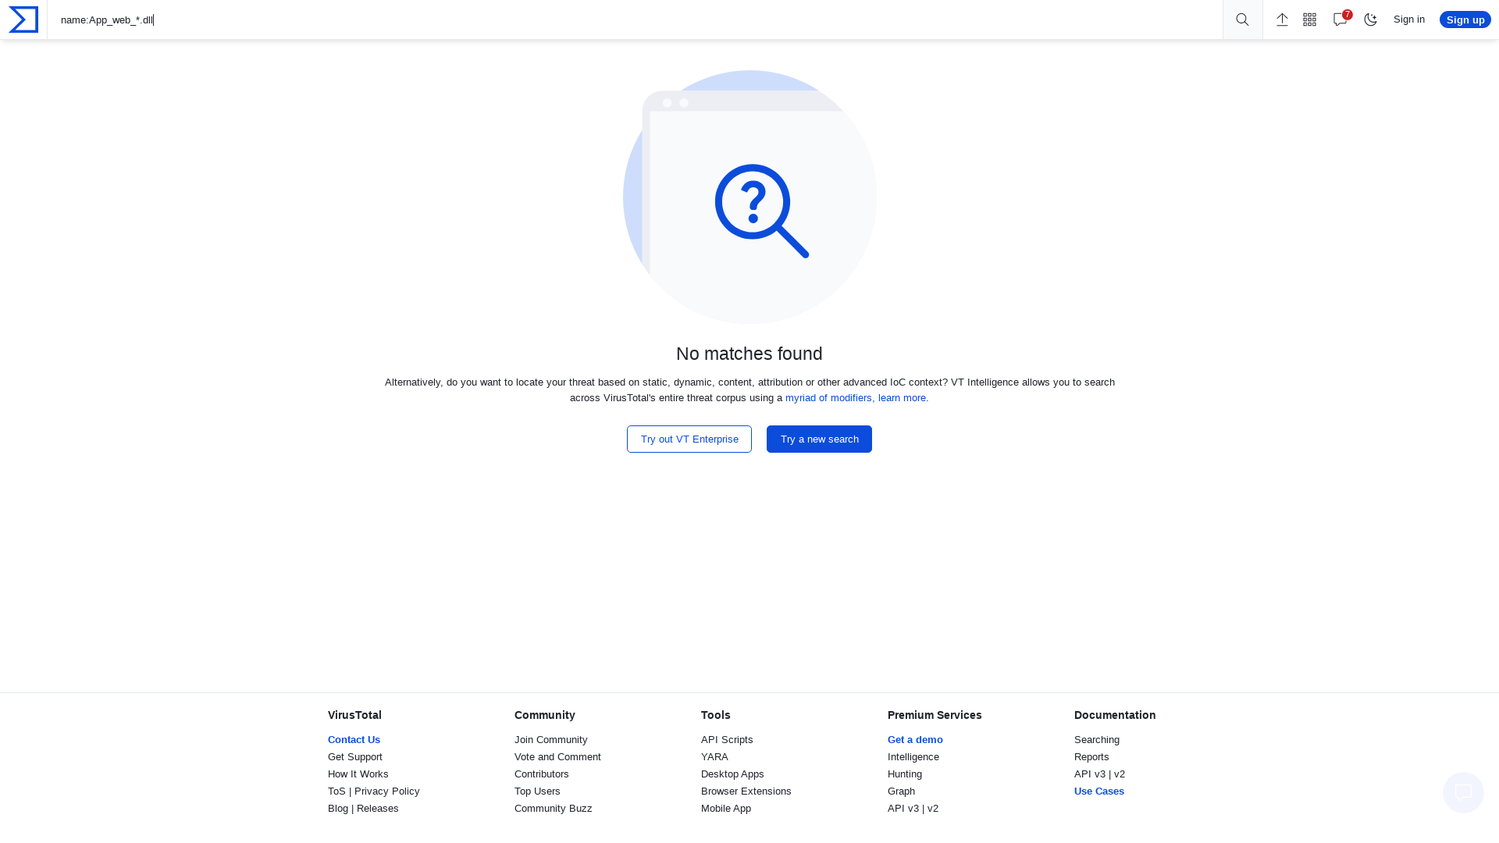1499x843 pixels.
Task: Click the grid/browse files icon
Action: tap(1309, 19)
